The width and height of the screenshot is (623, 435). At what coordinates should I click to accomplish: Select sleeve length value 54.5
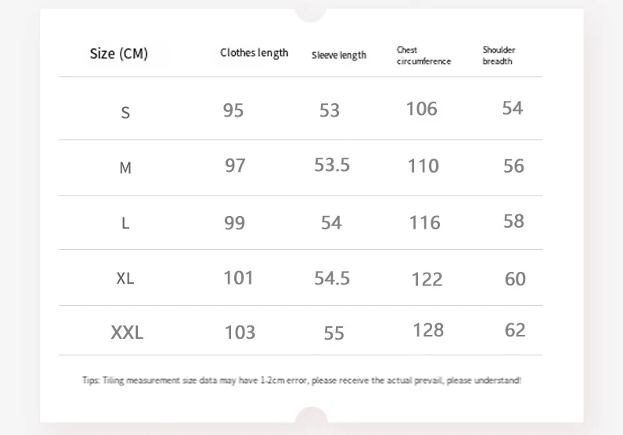pos(332,278)
